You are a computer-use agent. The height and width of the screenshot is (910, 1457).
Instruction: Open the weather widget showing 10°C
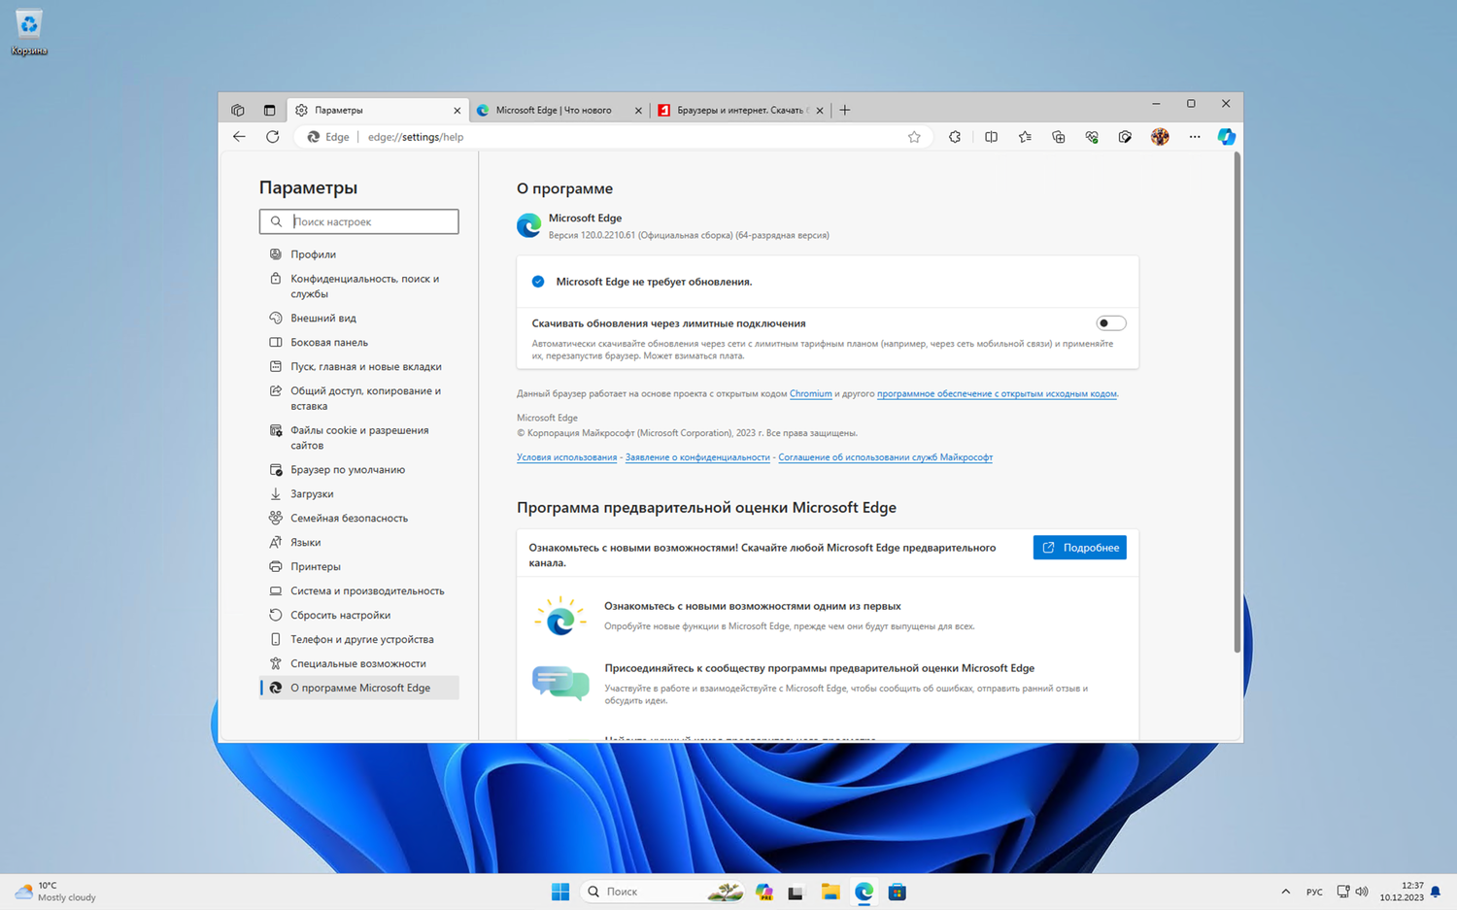tap(56, 892)
